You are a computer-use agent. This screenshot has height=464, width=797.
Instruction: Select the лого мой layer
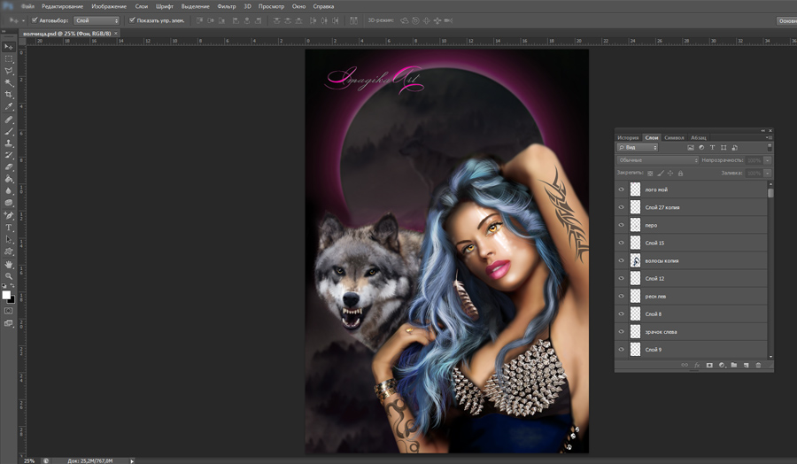point(657,189)
